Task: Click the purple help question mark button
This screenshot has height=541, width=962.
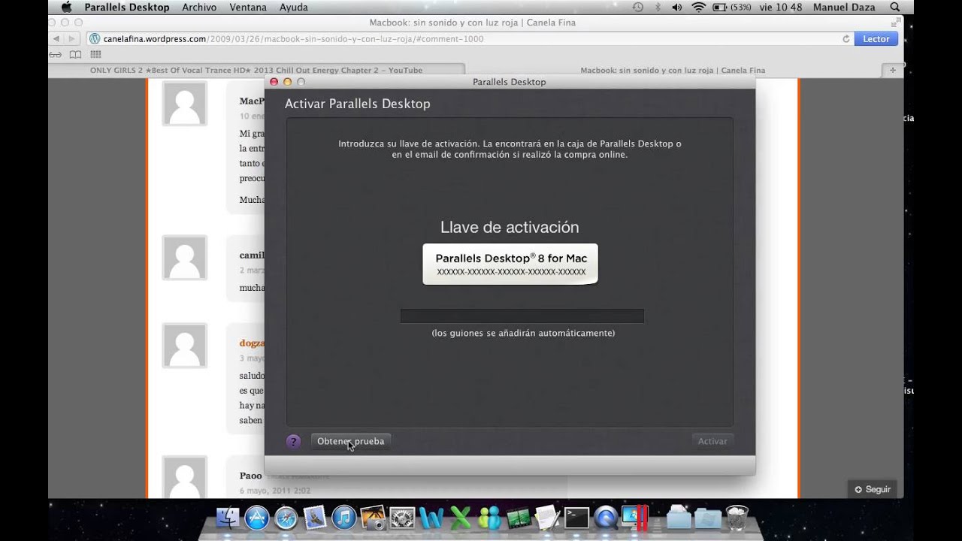Action: (293, 442)
